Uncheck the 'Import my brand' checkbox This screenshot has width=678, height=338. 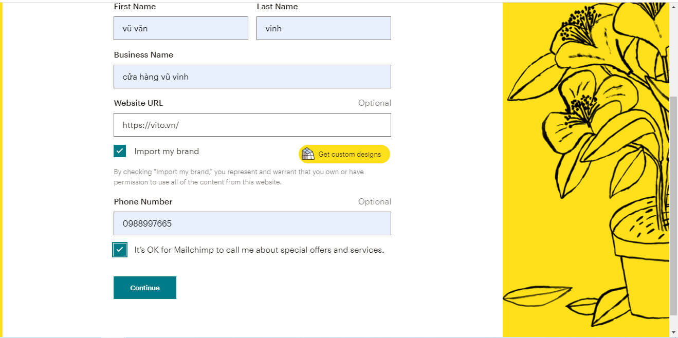[x=120, y=151]
